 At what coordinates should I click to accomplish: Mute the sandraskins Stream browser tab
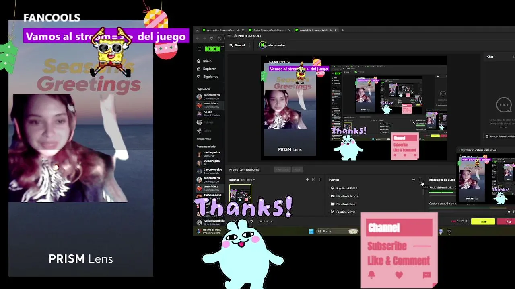(238, 30)
